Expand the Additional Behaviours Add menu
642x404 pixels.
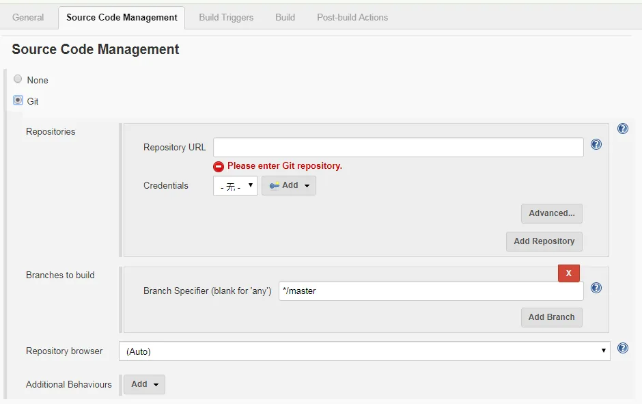click(x=144, y=384)
